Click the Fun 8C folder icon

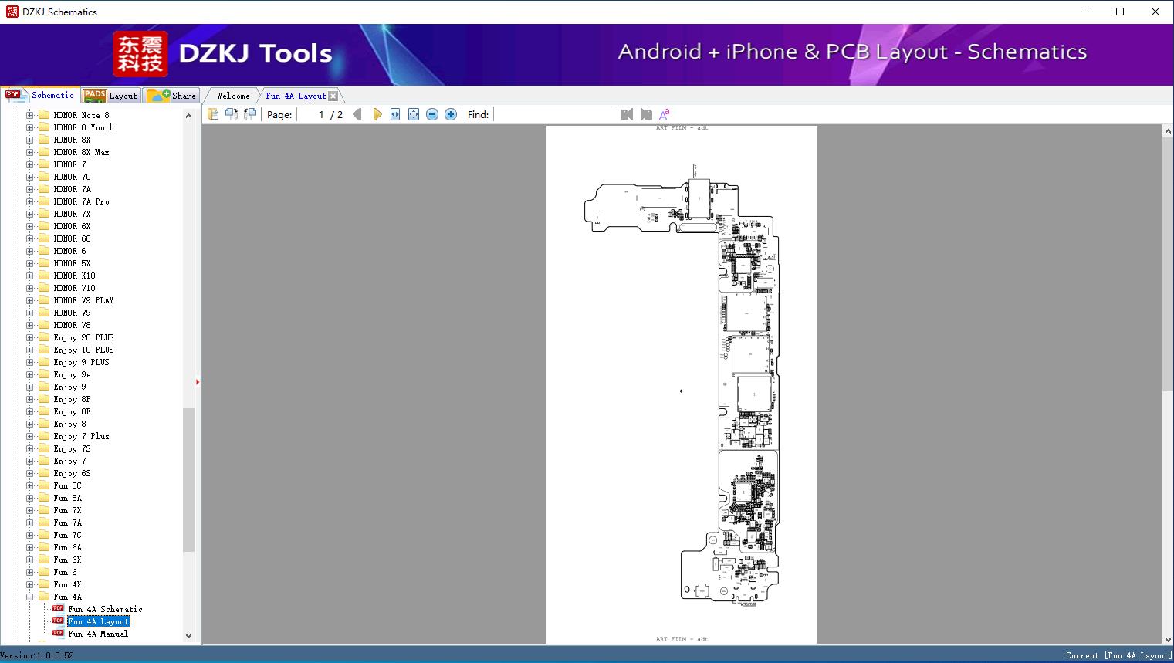pyautogui.click(x=44, y=485)
